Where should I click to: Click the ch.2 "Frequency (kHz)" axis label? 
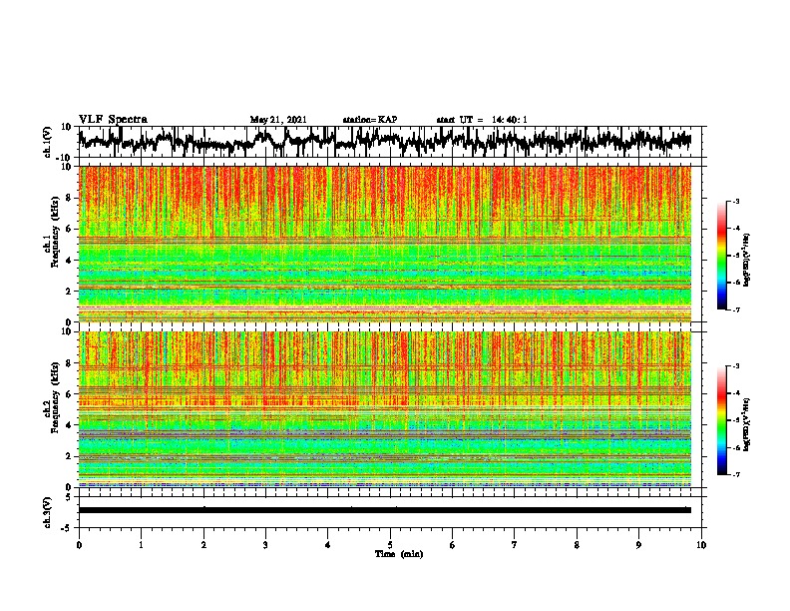55,397
